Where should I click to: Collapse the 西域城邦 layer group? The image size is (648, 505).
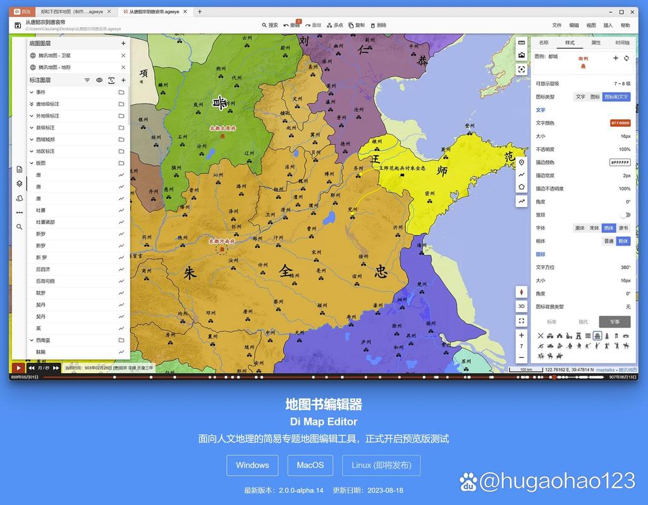pos(32,140)
